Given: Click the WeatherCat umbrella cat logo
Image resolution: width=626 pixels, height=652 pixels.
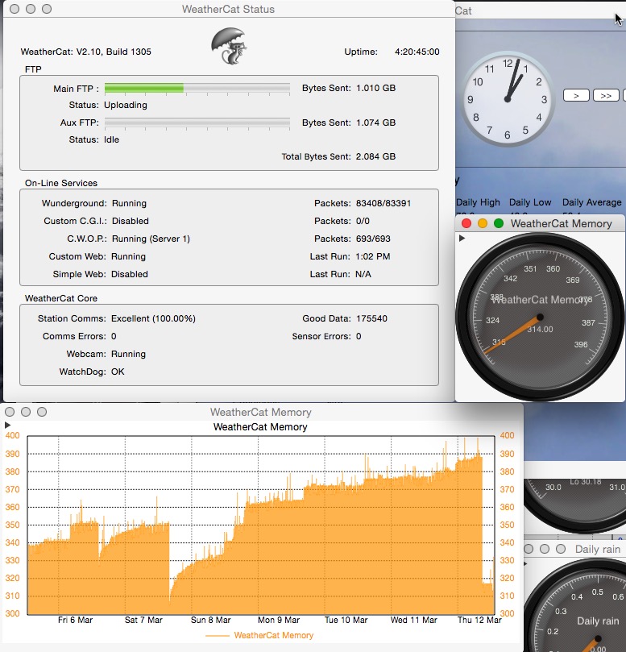Looking at the screenshot, I should (229, 46).
